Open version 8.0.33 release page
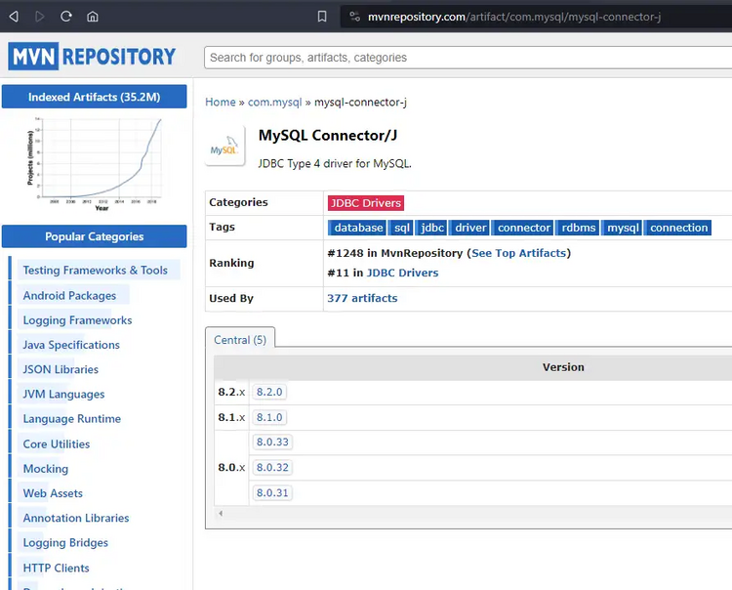This screenshot has width=732, height=590. pyautogui.click(x=272, y=442)
